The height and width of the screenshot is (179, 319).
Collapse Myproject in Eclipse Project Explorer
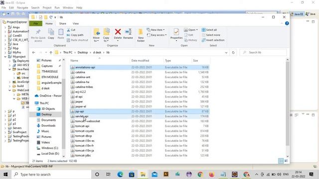pos(5,57)
